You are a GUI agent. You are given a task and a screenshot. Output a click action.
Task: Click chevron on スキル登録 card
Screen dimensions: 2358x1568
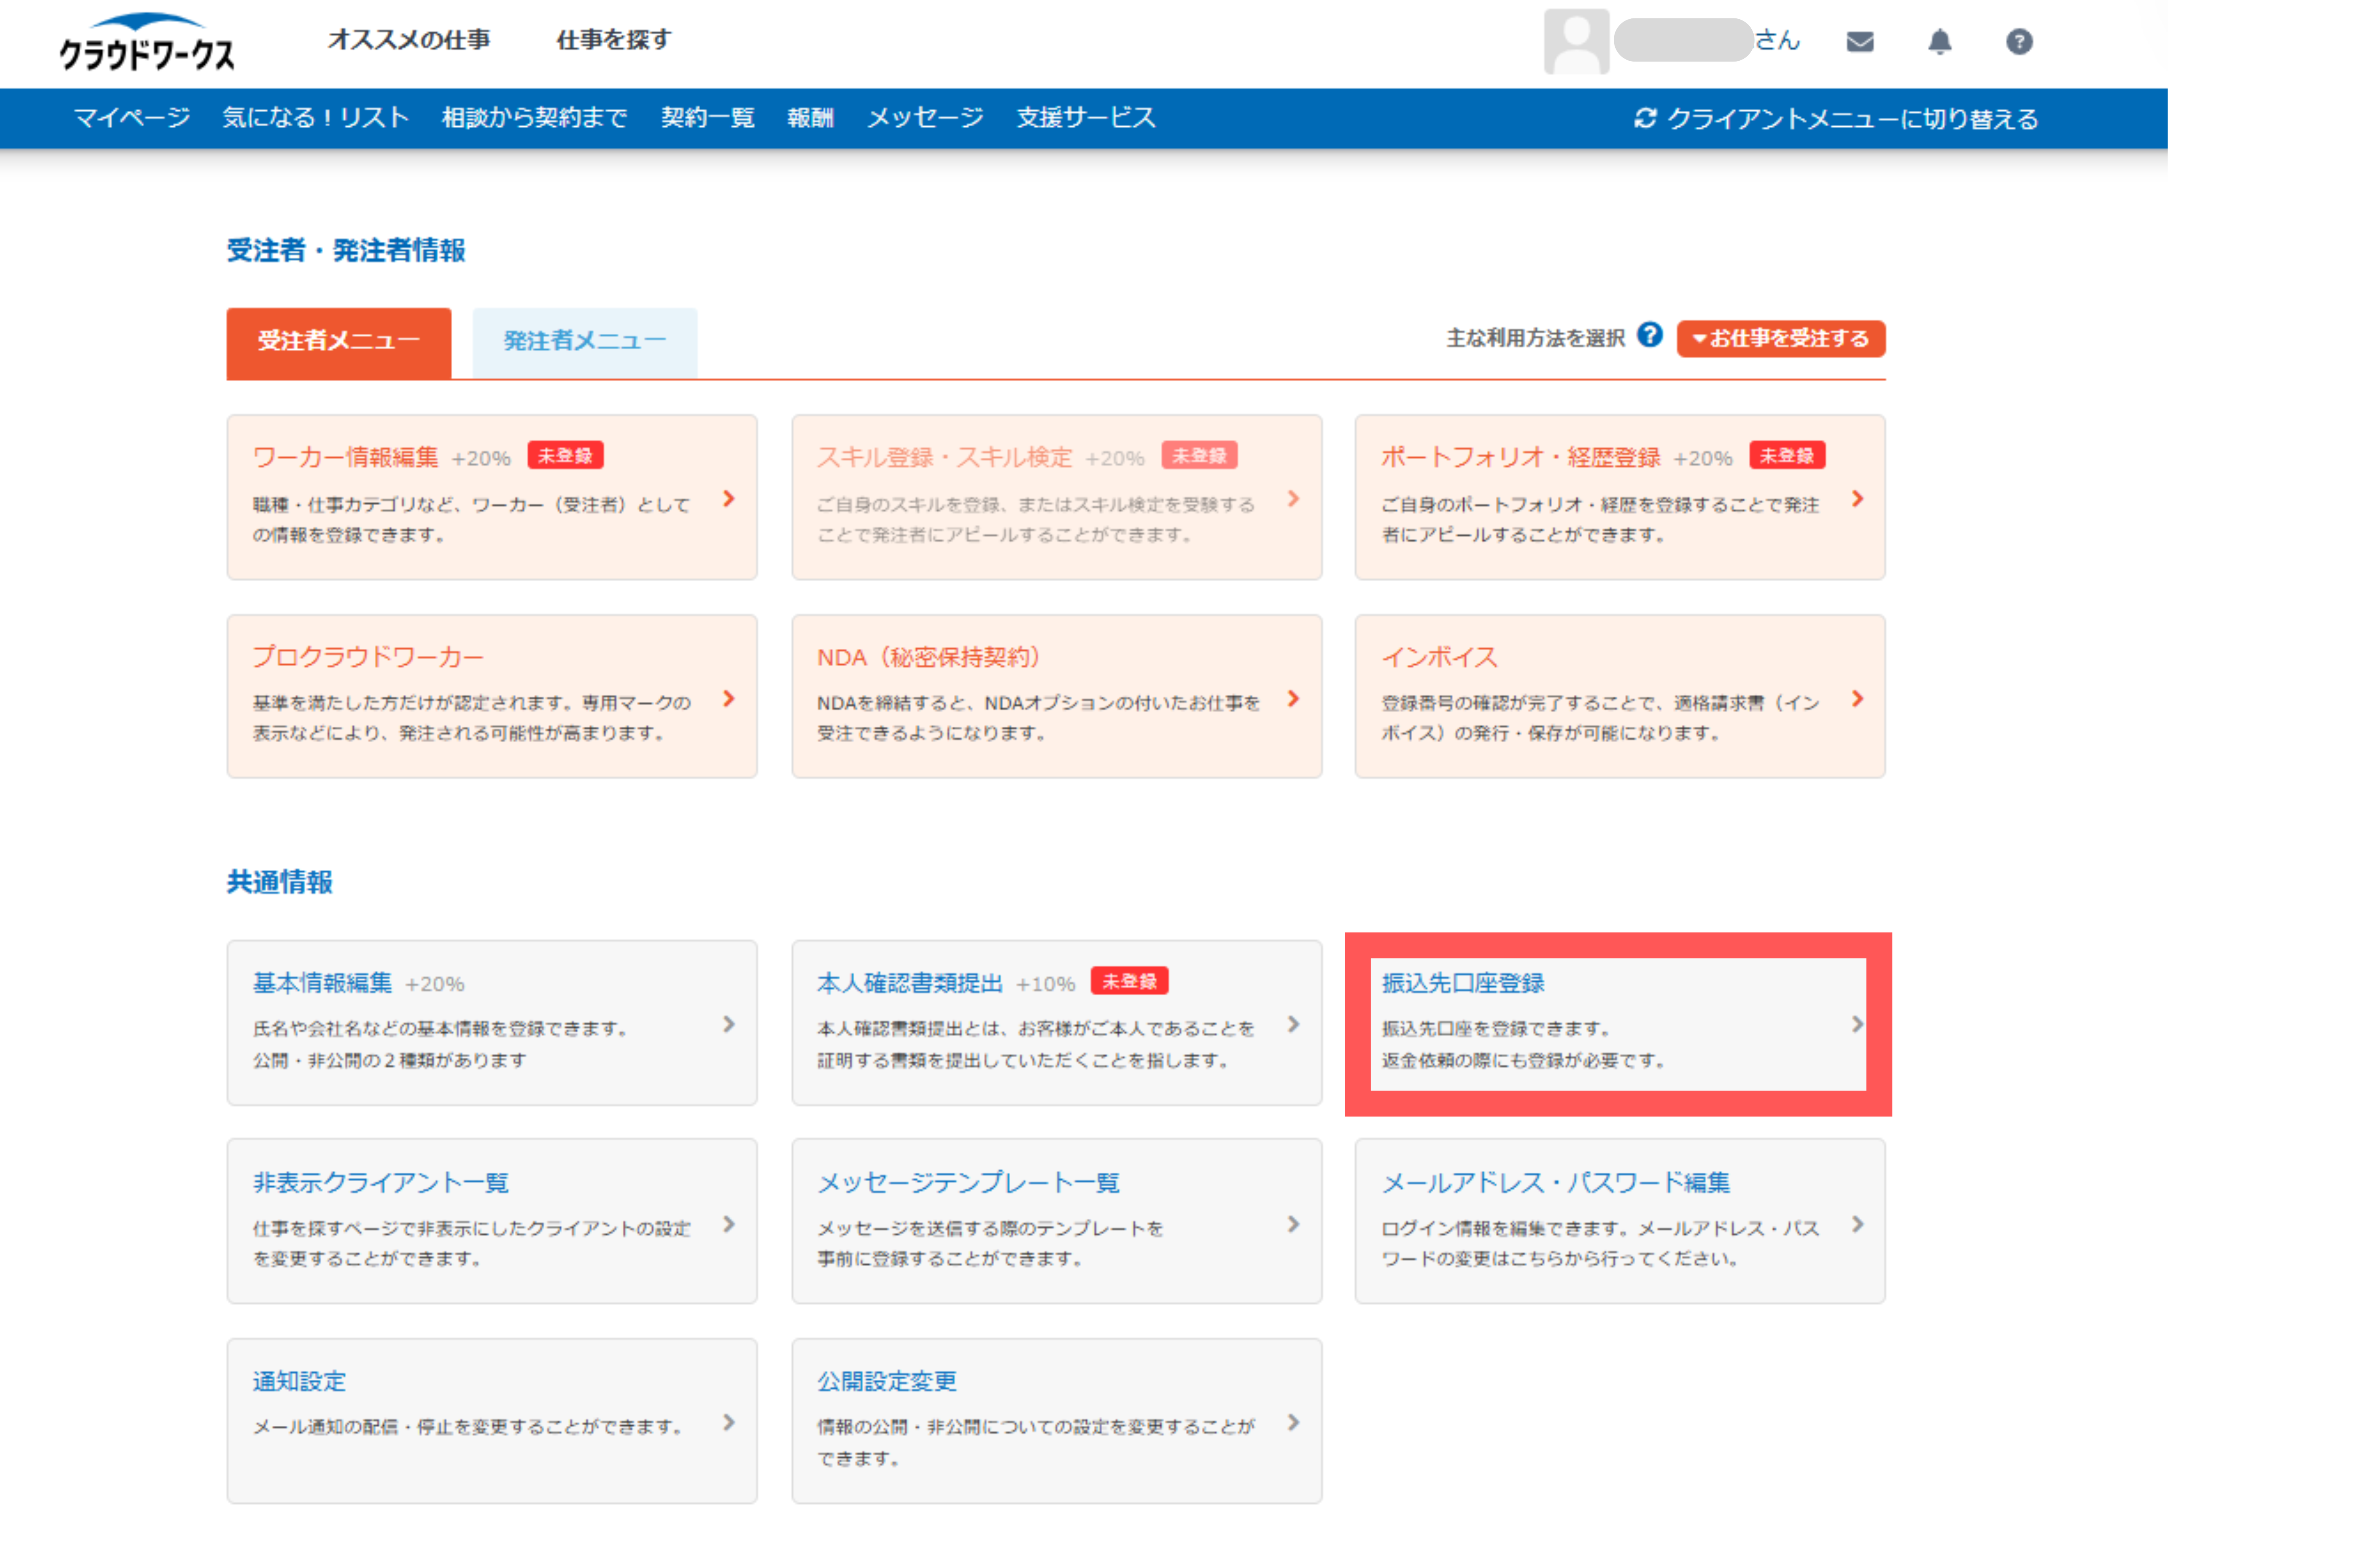point(1293,498)
